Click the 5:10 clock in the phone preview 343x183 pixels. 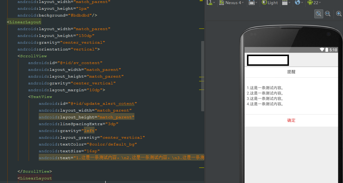coord(333,50)
